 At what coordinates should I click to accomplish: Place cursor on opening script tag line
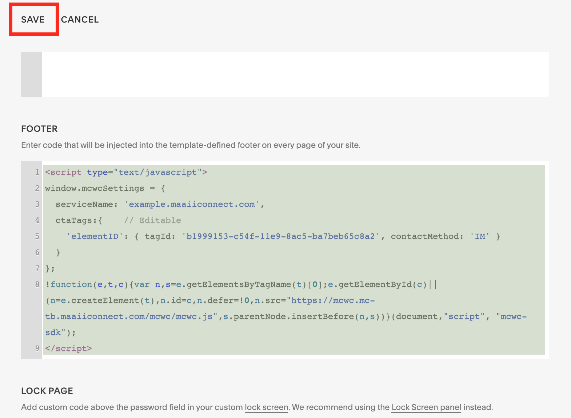(126, 172)
